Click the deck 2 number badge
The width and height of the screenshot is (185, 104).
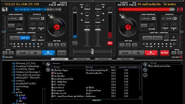tap(180, 9)
